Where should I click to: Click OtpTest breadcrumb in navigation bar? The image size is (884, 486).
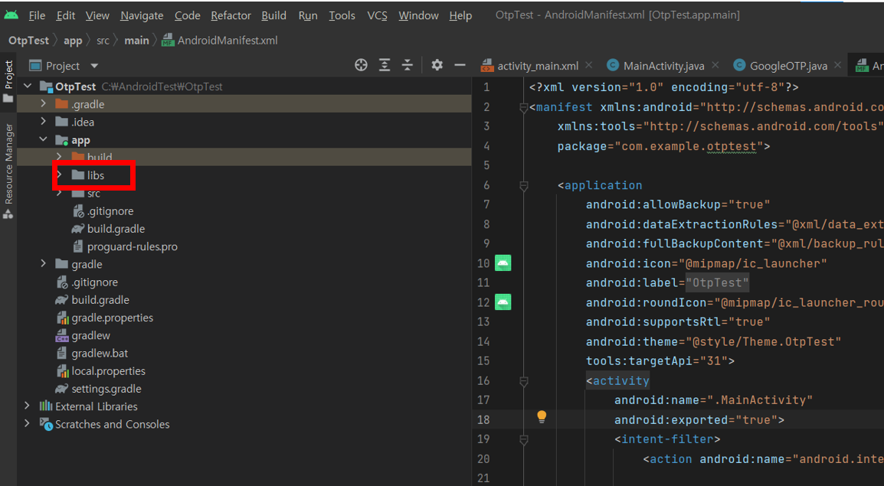click(x=29, y=41)
